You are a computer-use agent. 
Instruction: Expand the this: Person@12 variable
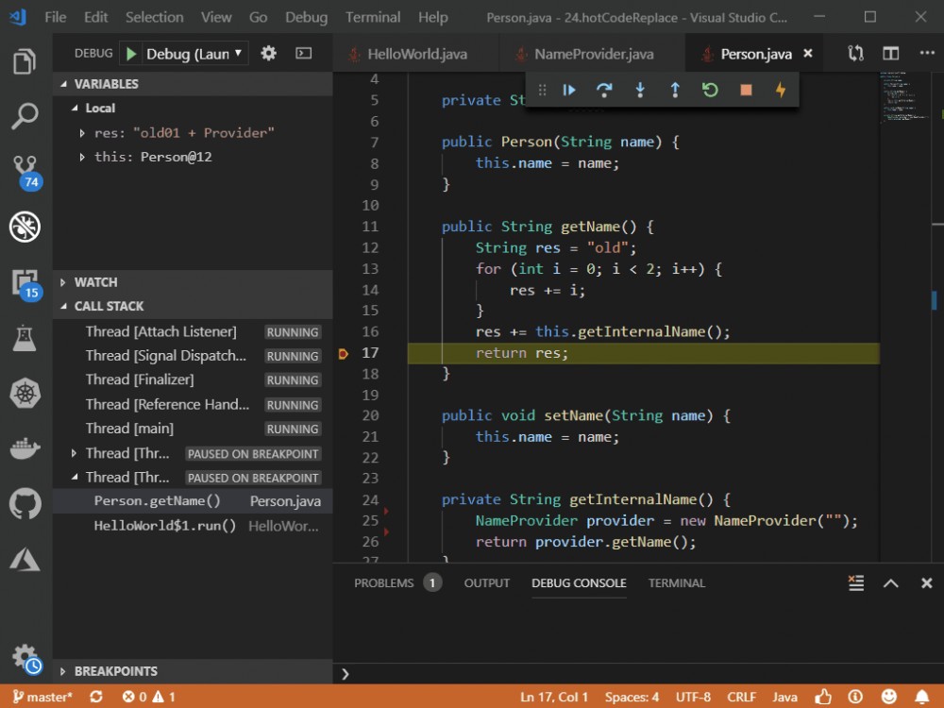[81, 157]
